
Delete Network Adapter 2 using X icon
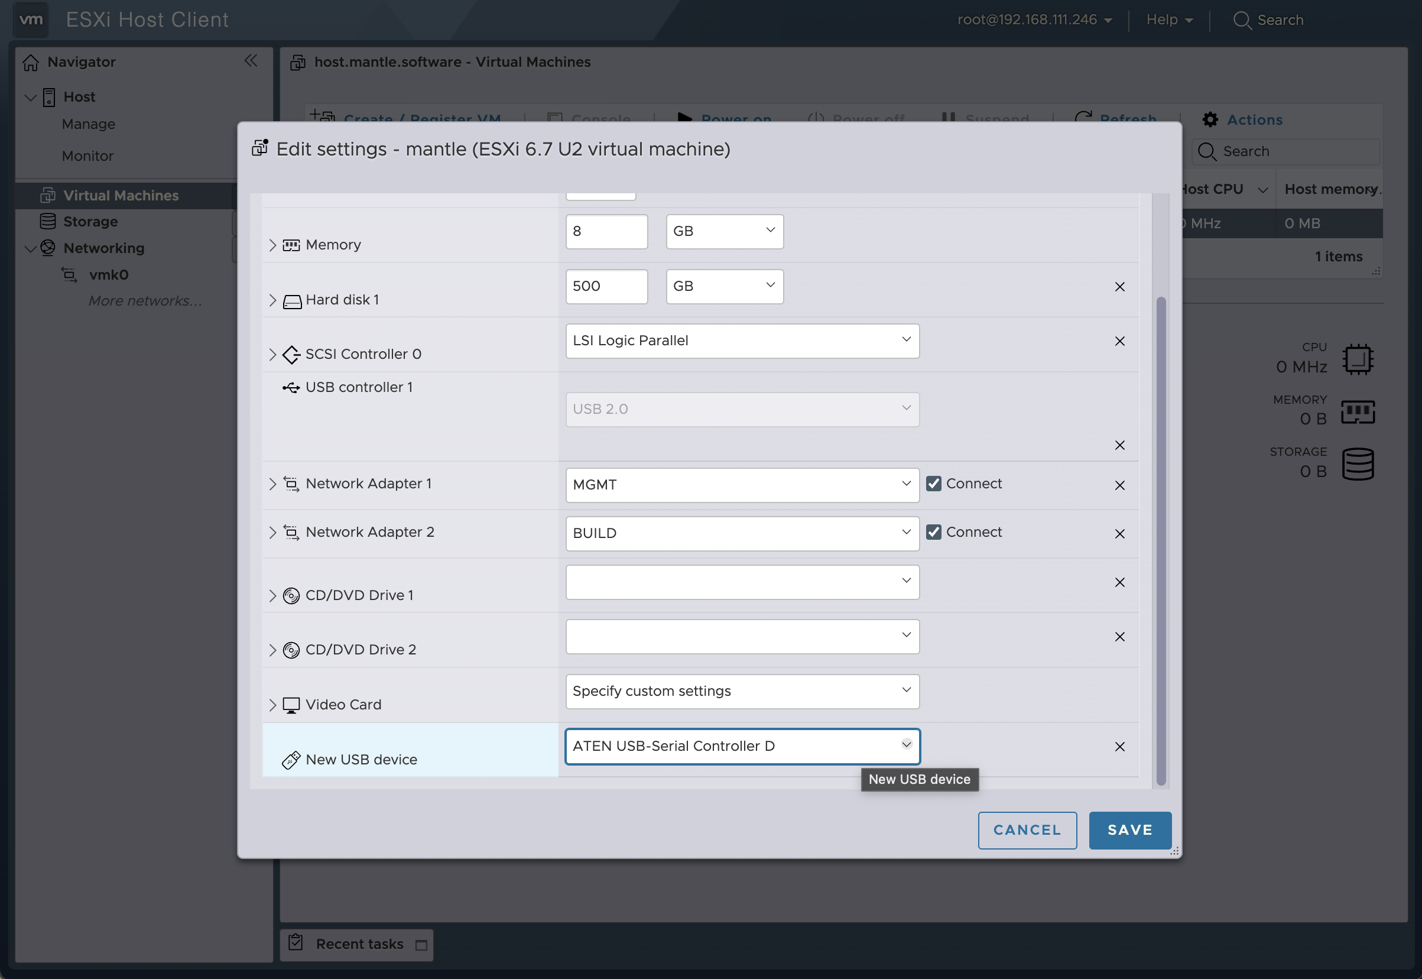pos(1119,534)
